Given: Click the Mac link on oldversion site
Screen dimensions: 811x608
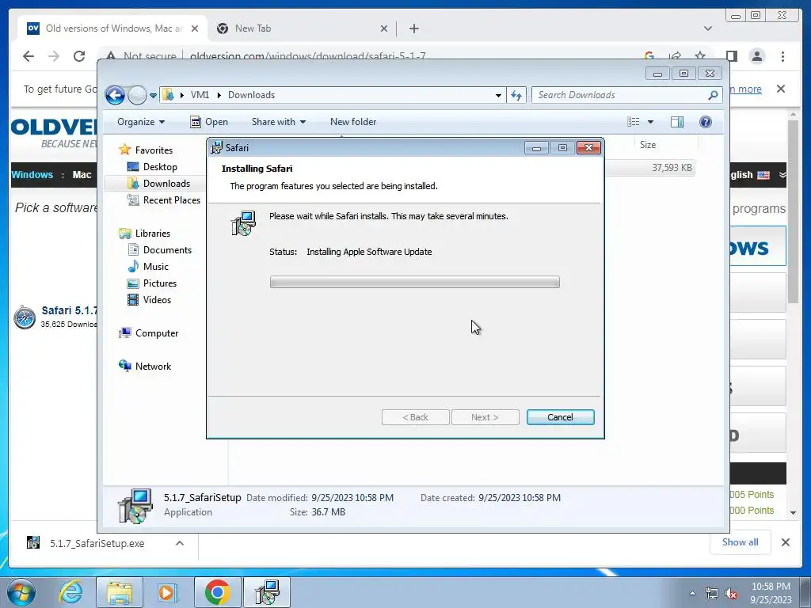Looking at the screenshot, I should point(82,175).
